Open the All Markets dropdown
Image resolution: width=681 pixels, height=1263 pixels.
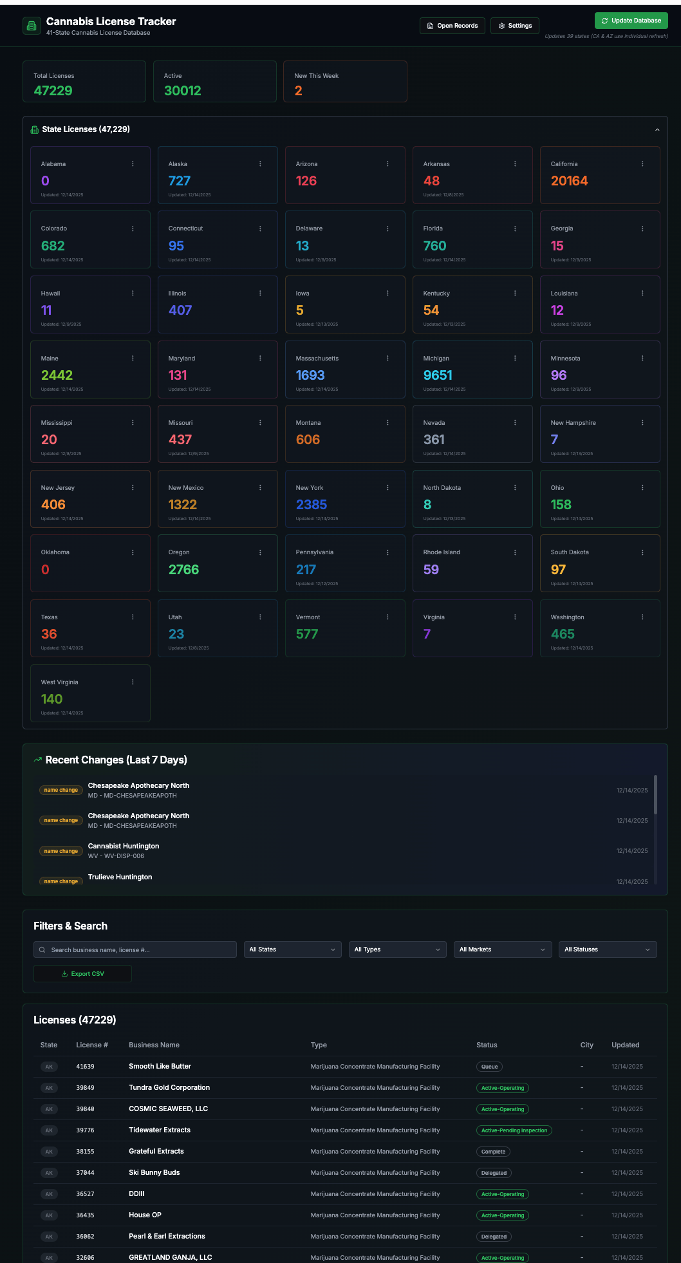(502, 950)
